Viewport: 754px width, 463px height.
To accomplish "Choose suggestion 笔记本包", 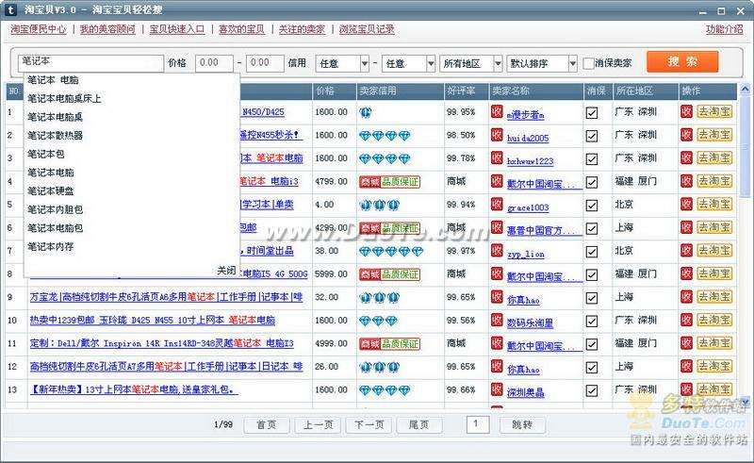I will 45,154.
